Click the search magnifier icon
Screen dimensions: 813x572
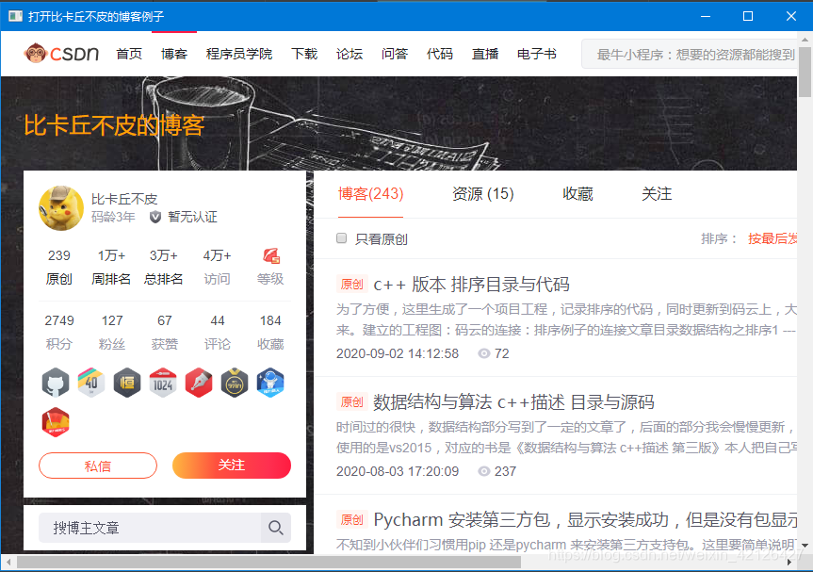(276, 528)
